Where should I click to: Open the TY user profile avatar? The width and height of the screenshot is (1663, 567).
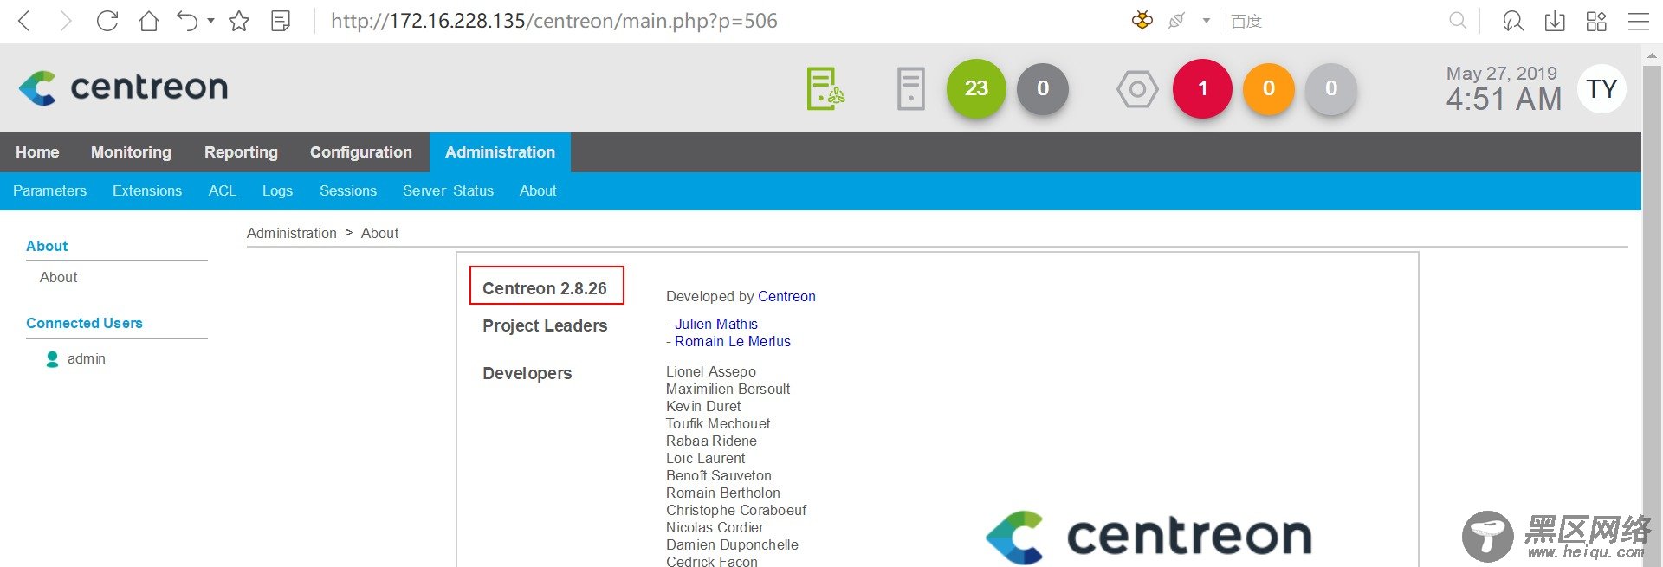point(1602,88)
